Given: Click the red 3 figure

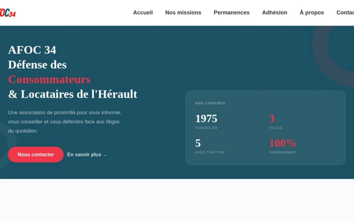Looking at the screenshot, I should [272, 118].
